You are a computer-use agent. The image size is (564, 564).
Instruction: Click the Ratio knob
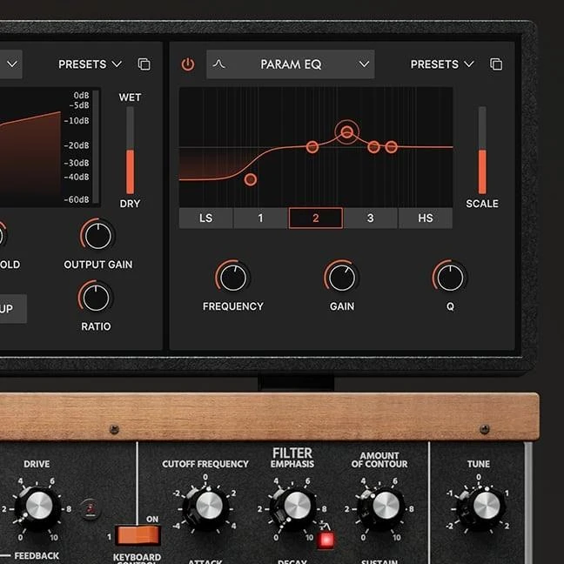point(96,298)
